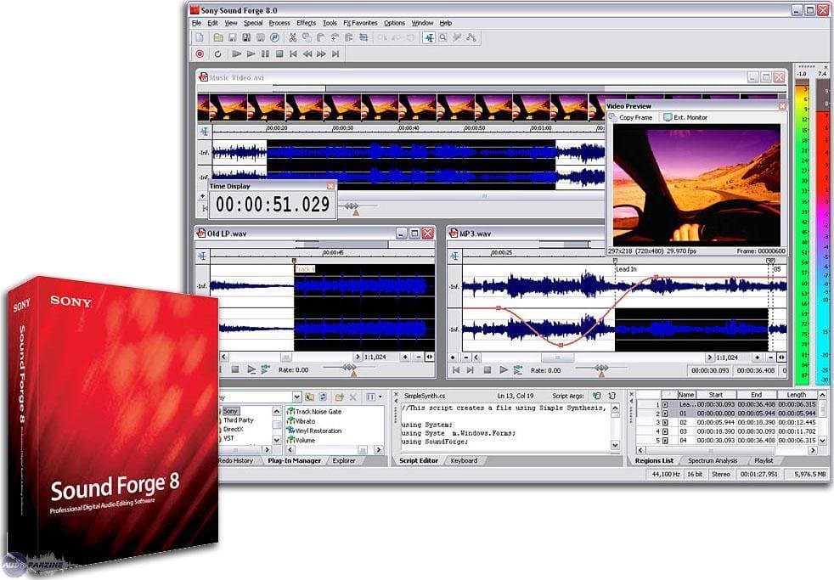Open the plug-in folder combo box dropdown

296,397
